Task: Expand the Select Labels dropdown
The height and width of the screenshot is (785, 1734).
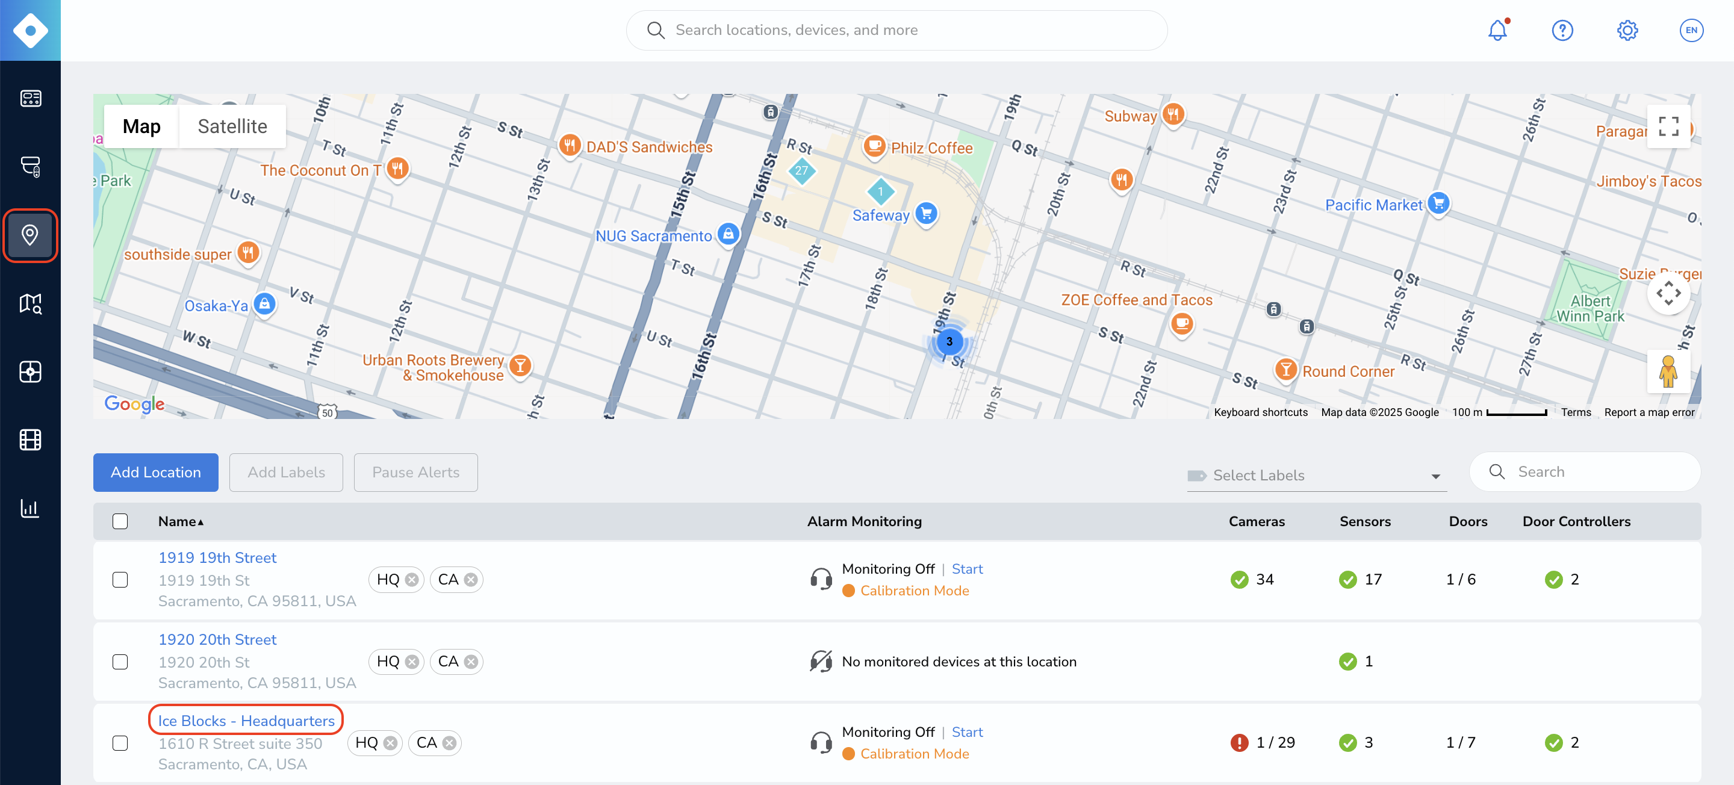Action: tap(1317, 476)
